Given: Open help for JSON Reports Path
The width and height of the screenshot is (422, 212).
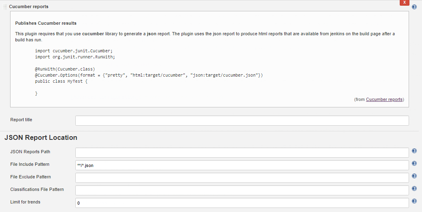Looking at the screenshot, I should [x=414, y=151].
